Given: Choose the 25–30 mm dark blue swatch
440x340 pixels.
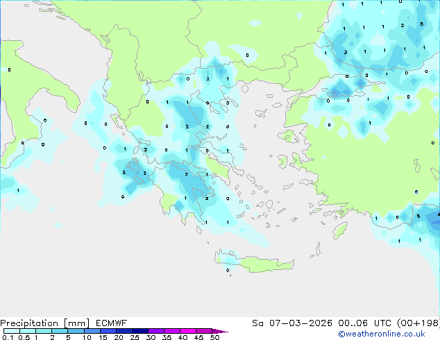Looking at the screenshot, I should [139, 331].
